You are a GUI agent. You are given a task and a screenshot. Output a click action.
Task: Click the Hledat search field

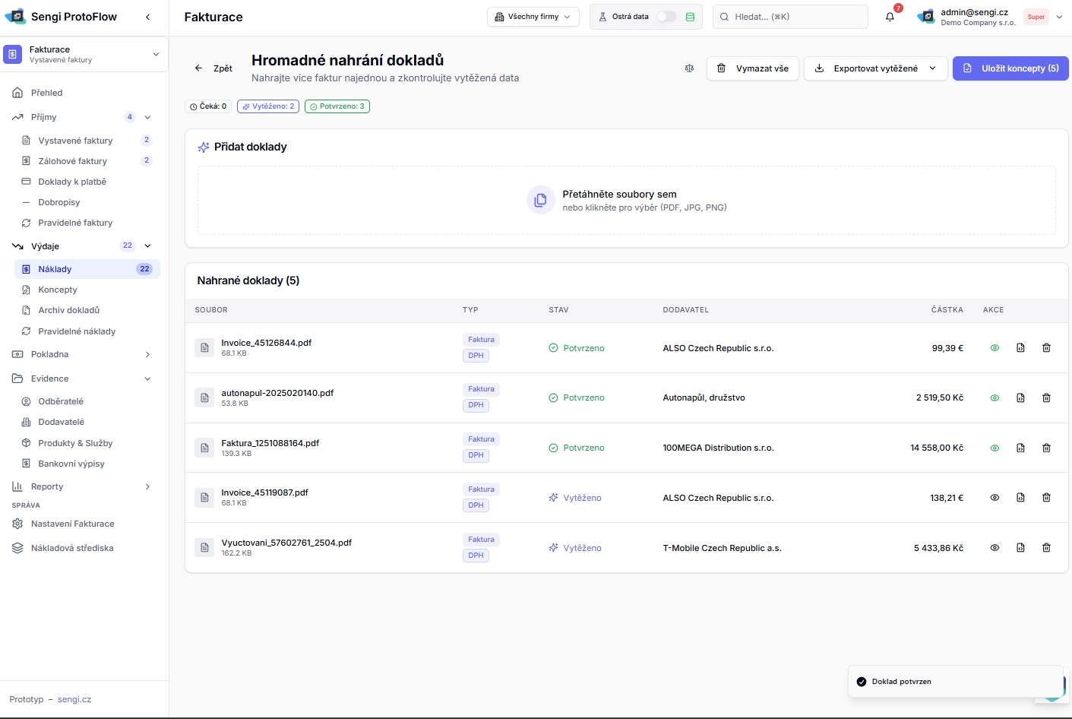[790, 17]
